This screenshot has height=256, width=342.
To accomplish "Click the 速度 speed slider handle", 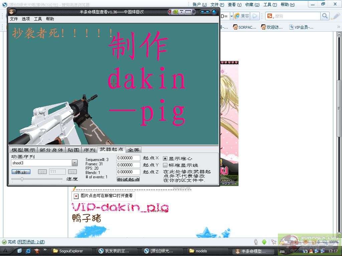I will pos(22,179).
